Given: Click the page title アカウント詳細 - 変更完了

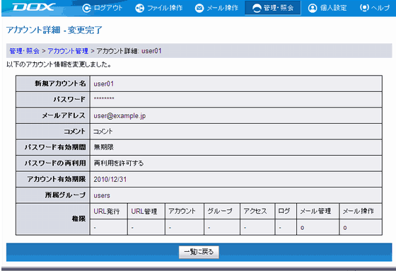Looking at the screenshot, I should [x=54, y=30].
